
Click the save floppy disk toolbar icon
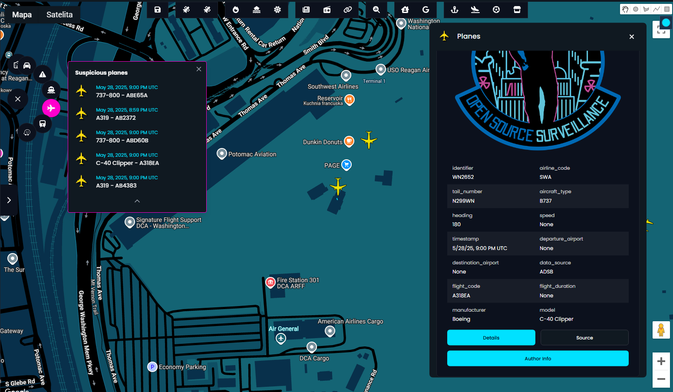[x=158, y=10]
